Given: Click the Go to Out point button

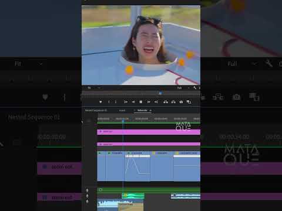Looking at the screenshot, I should (156, 102).
